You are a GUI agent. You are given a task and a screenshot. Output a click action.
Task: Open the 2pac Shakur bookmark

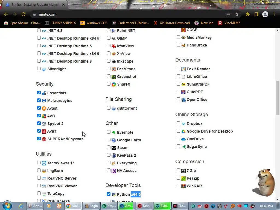tap(23, 23)
